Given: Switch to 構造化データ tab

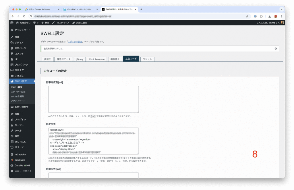Looking at the screenshot, I should coord(63,59).
